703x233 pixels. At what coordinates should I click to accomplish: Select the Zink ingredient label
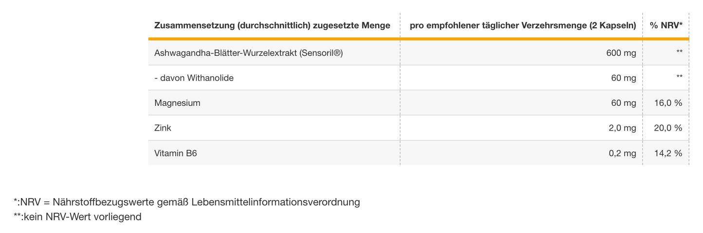point(162,128)
